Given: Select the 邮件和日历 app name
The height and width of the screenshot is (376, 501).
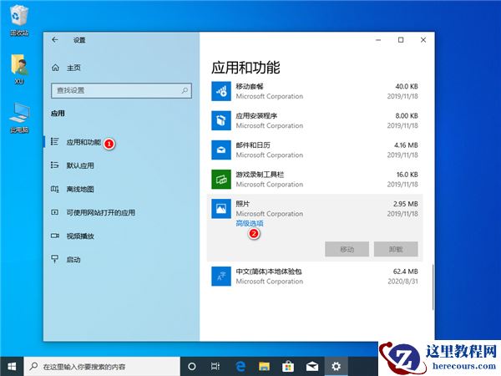Looking at the screenshot, I should coord(253,145).
